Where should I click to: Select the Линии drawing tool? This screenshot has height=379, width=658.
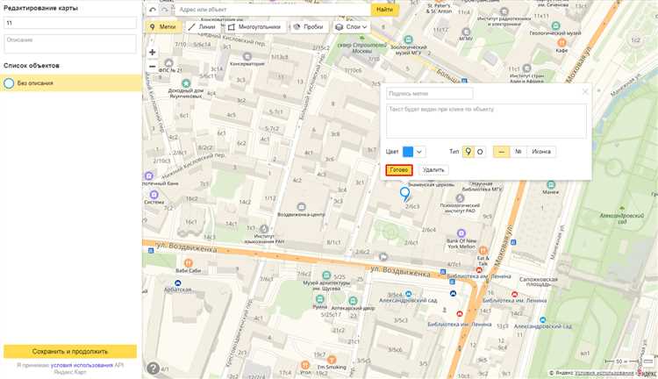point(201,27)
